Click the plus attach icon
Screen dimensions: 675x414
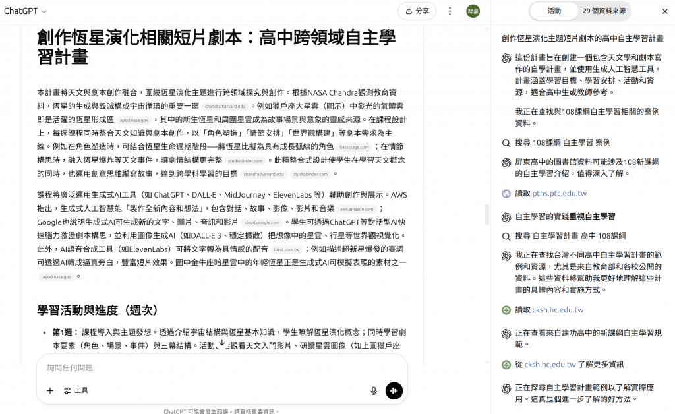click(50, 390)
